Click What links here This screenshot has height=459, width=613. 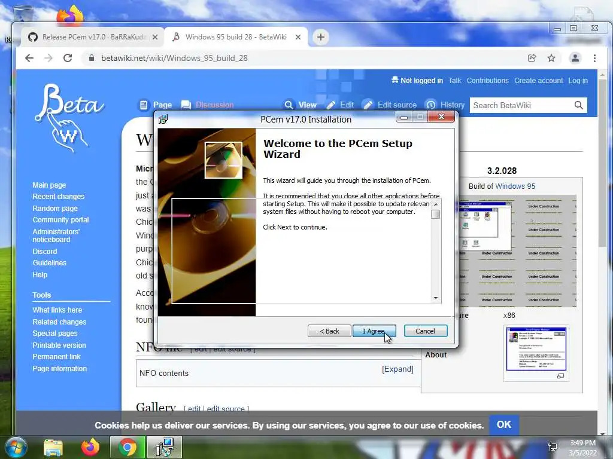point(57,310)
